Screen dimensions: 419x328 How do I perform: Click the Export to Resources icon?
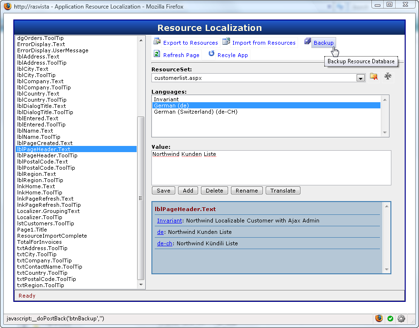[157, 41]
